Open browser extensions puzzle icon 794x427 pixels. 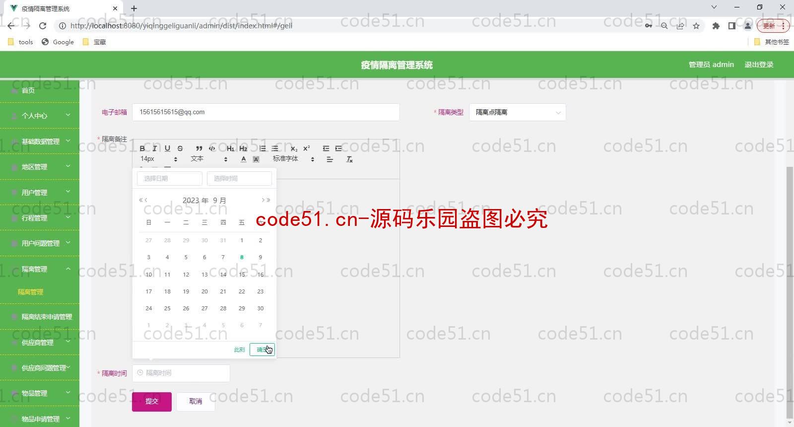[x=716, y=26]
